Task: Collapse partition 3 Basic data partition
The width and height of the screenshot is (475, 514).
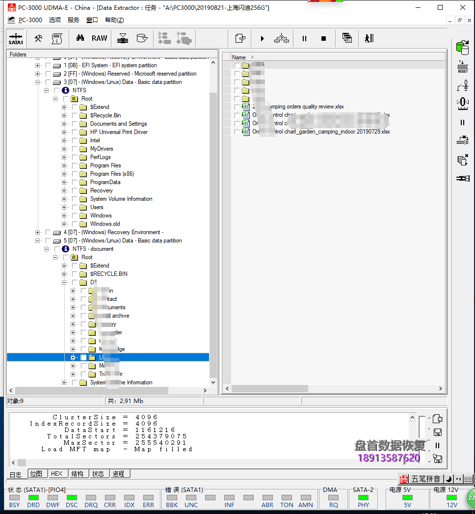Action: (38, 82)
